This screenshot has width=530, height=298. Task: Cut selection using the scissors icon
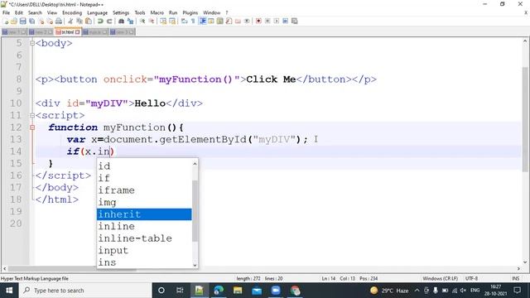70,21
